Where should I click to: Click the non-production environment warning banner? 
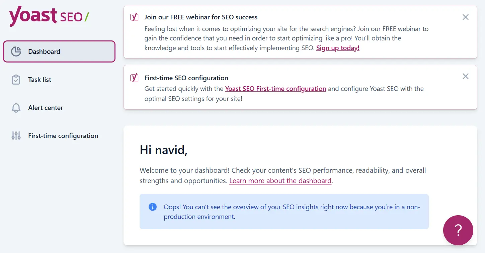point(284,212)
